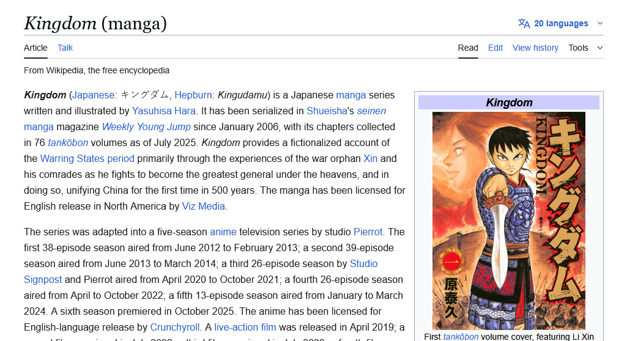Screen dimensions: 627x341
Task: Switch to the Talk tab
Action: [65, 48]
